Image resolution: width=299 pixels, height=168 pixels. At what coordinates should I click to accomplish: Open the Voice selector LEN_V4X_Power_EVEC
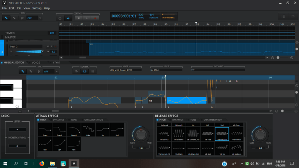tap(125, 70)
